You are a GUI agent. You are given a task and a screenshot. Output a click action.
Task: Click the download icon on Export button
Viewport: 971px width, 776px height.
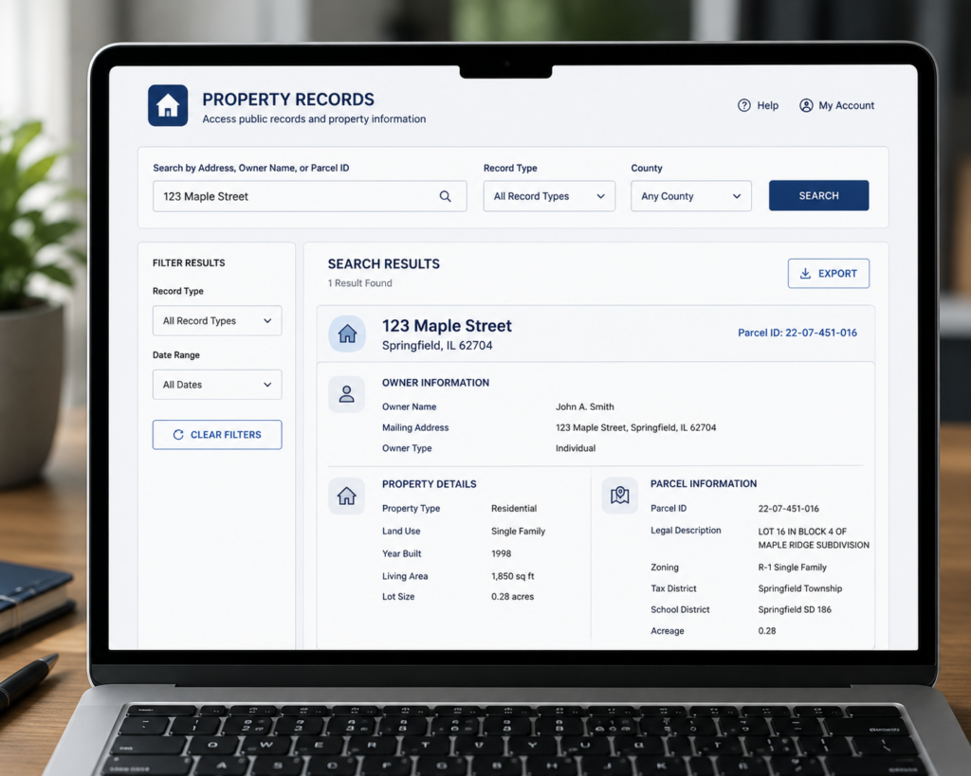(x=805, y=274)
